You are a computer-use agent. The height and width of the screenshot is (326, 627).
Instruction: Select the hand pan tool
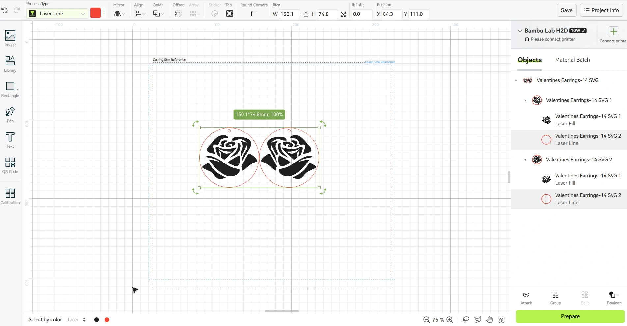(490, 320)
